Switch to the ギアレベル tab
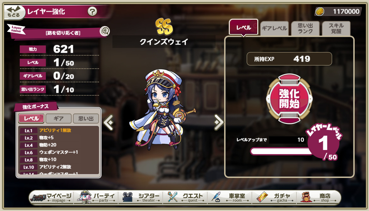The image size is (369, 211). [274, 28]
